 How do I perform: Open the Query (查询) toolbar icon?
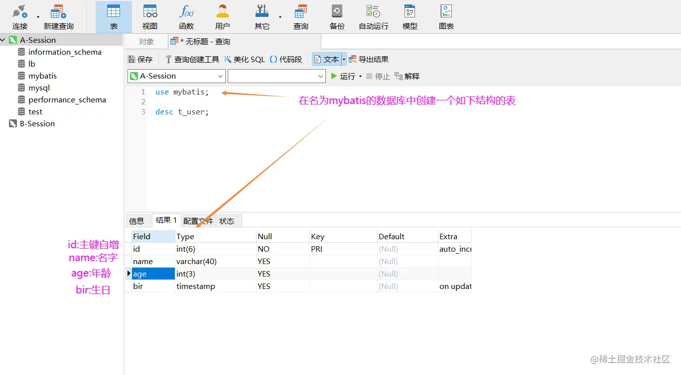click(301, 17)
